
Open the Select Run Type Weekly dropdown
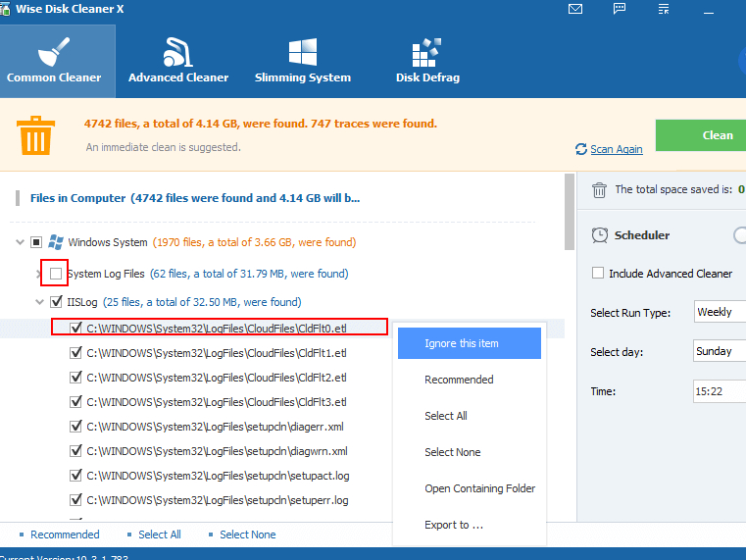[x=720, y=312]
